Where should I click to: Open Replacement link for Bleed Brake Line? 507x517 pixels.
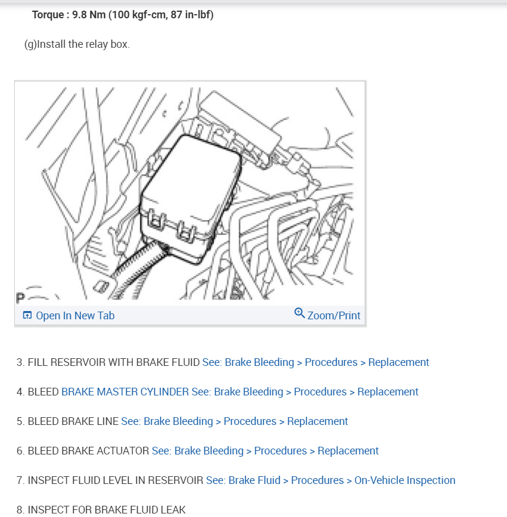pyautogui.click(x=318, y=421)
